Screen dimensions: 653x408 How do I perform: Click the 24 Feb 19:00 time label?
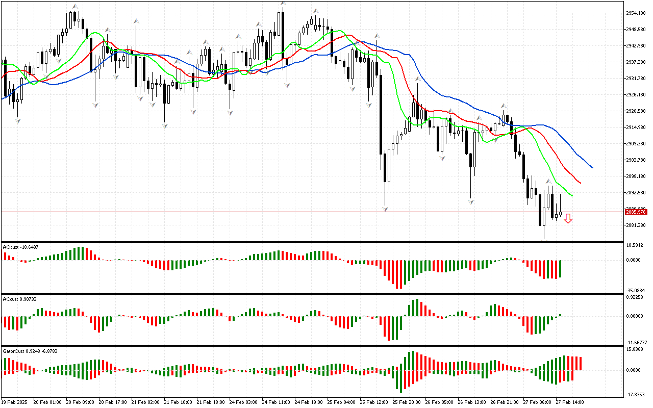[x=309, y=402]
